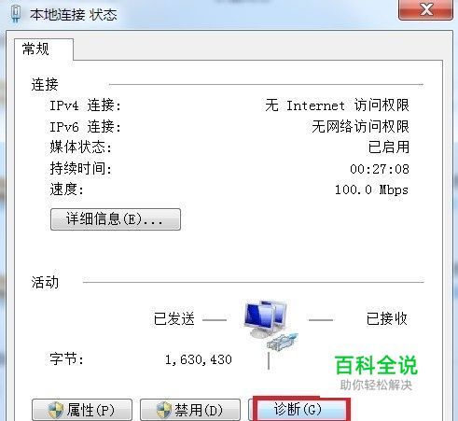Click the 禁用(D) disable button
Viewport: 458px width, 421px height.
(190, 410)
